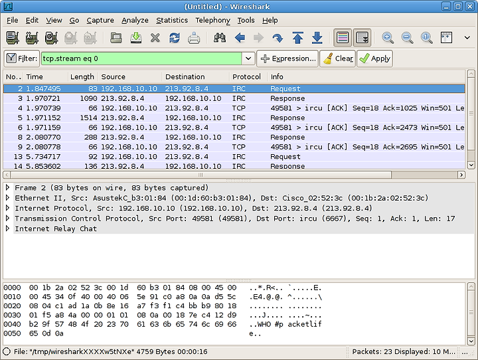Open the Statistics menu
The width and height of the screenshot is (478, 360).
172,20
